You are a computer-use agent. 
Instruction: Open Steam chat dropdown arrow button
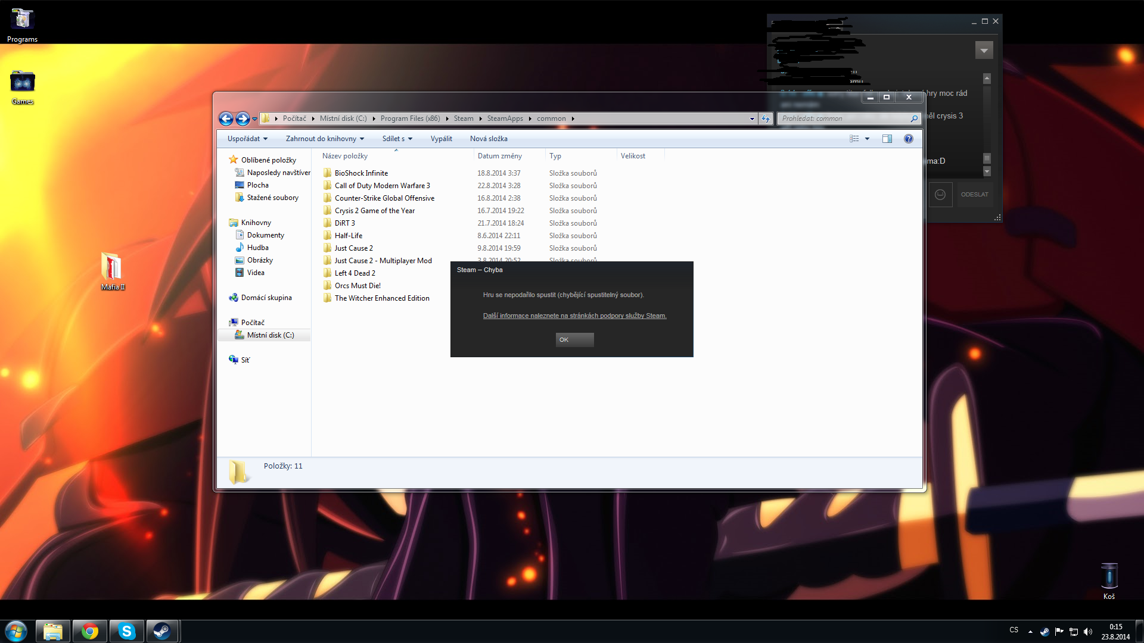pos(984,51)
